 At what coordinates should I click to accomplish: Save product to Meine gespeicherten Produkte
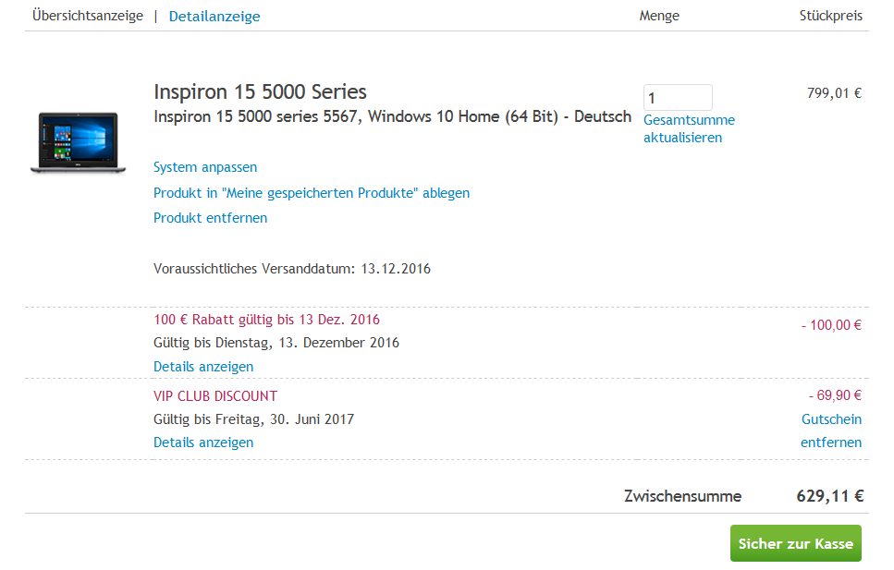click(312, 193)
